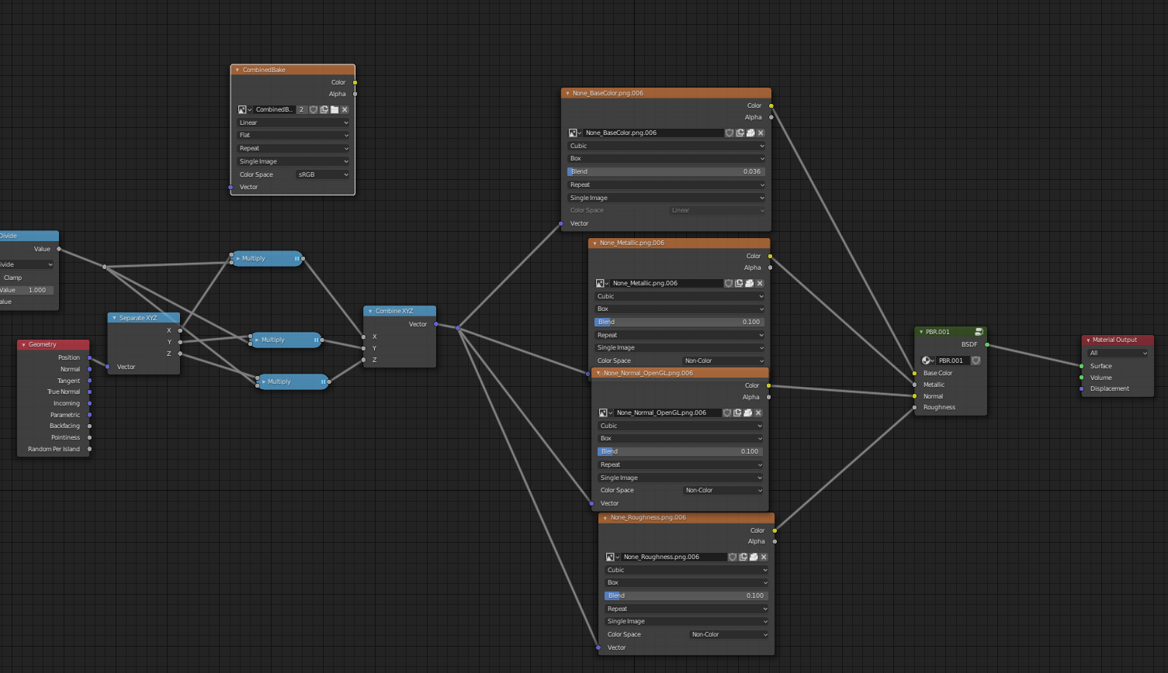Open None_Roughness Non-Color color space dropdown
1168x673 pixels.
coord(729,634)
